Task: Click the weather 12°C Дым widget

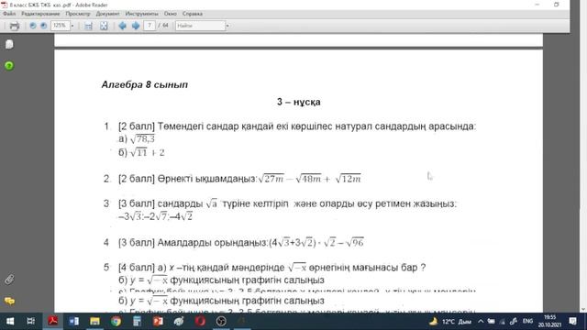Action: (450, 322)
